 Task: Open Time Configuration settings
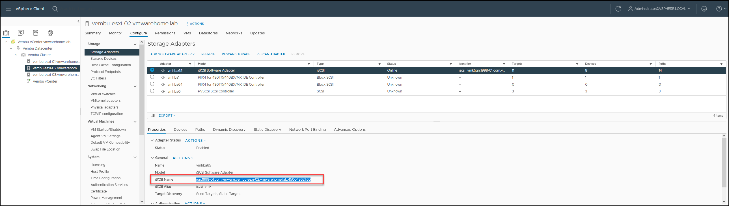coord(105,178)
